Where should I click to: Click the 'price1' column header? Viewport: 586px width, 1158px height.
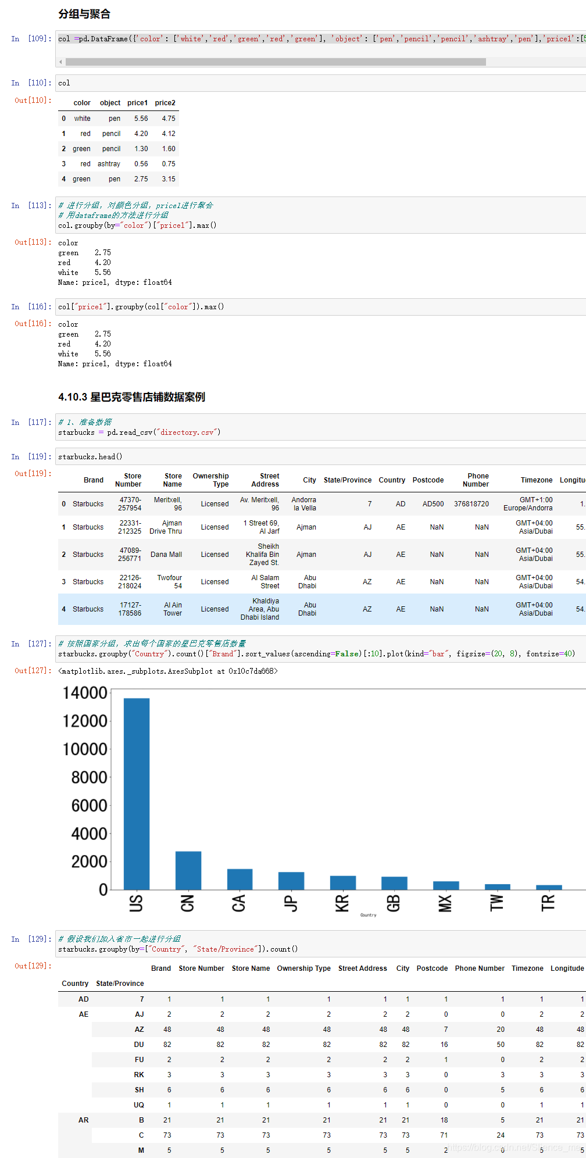coord(138,103)
